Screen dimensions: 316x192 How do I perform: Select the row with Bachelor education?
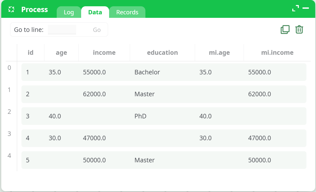pos(147,72)
